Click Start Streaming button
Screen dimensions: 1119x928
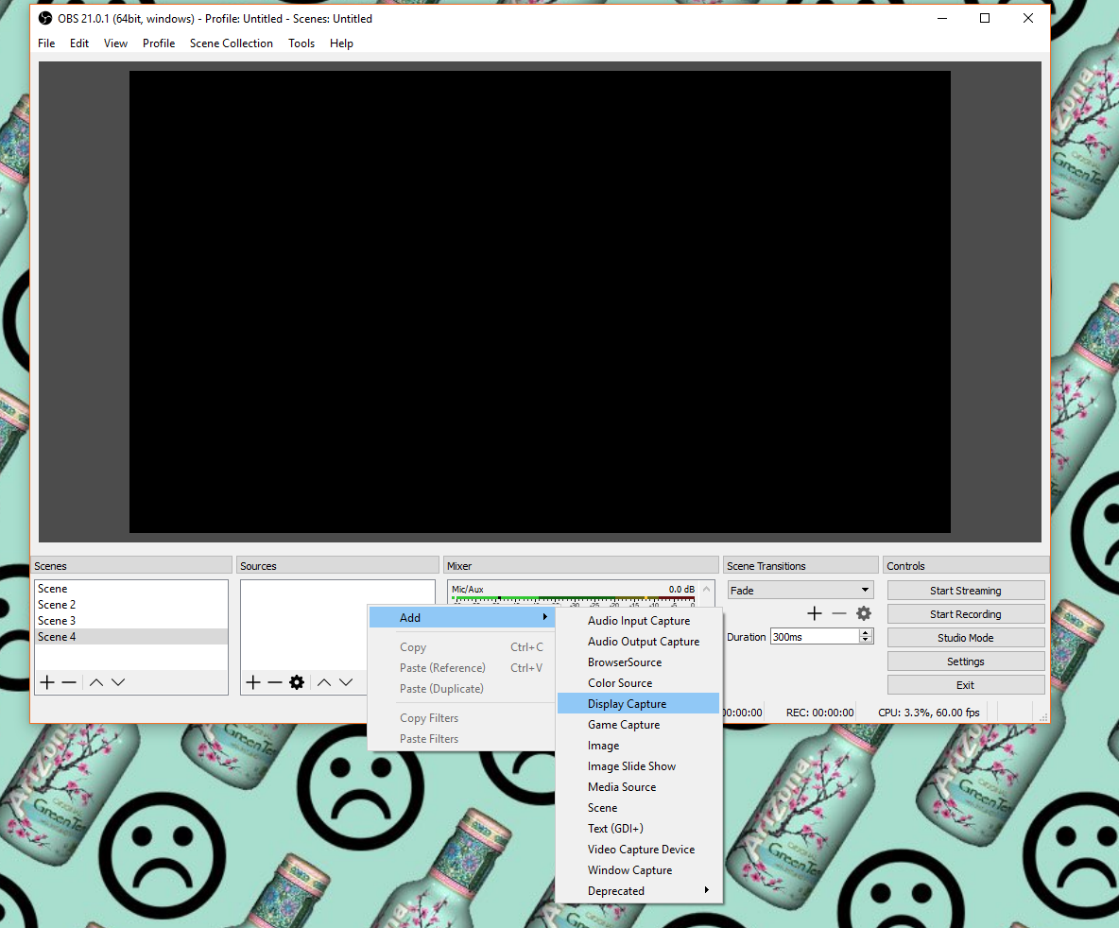tap(966, 591)
